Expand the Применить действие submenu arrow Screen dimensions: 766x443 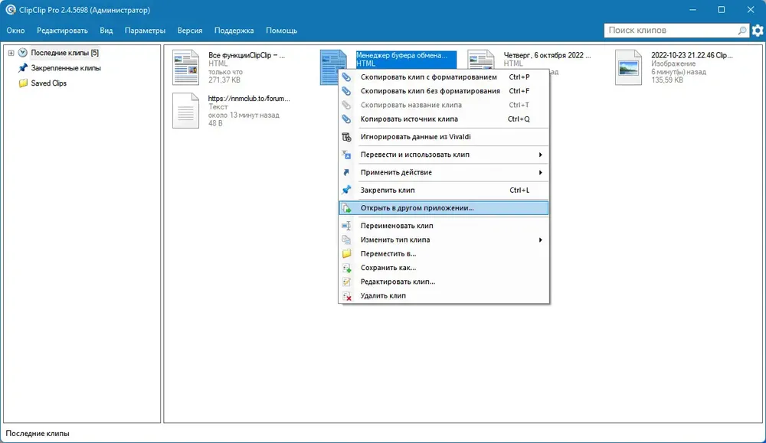click(x=540, y=172)
